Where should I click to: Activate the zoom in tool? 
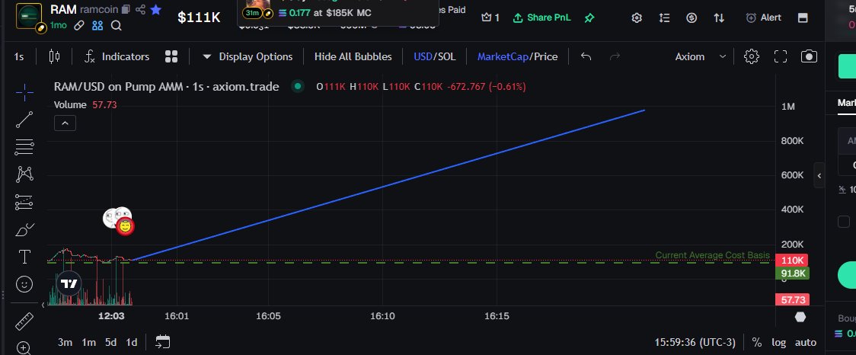pos(24,347)
